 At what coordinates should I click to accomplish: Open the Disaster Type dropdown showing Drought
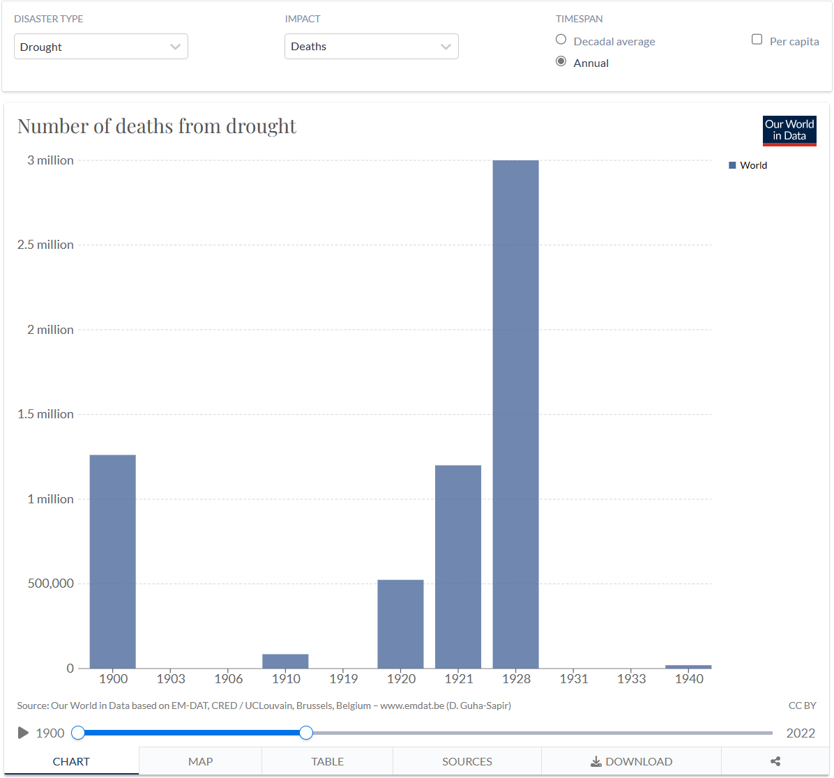pos(100,46)
